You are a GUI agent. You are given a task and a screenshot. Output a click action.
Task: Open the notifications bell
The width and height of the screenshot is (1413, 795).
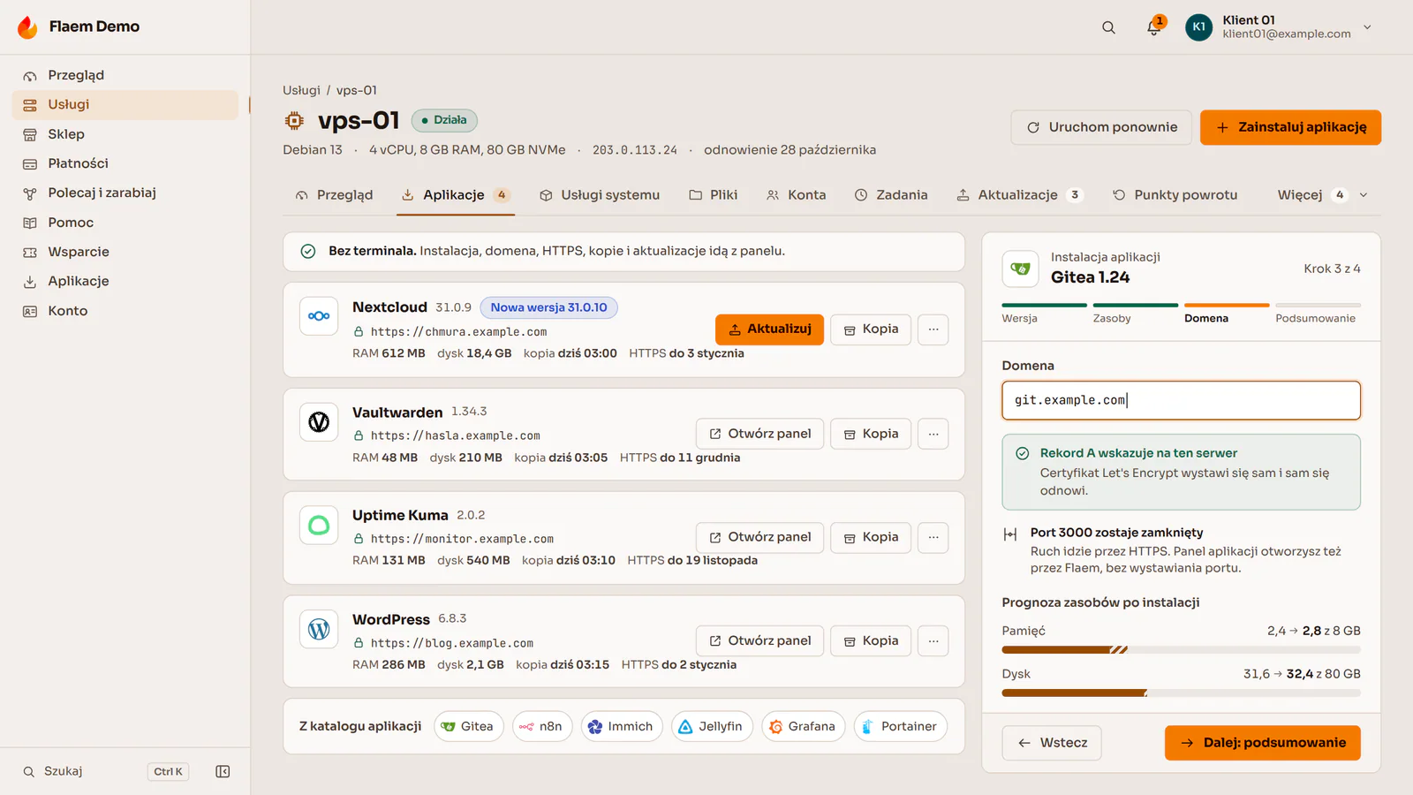pyautogui.click(x=1153, y=27)
